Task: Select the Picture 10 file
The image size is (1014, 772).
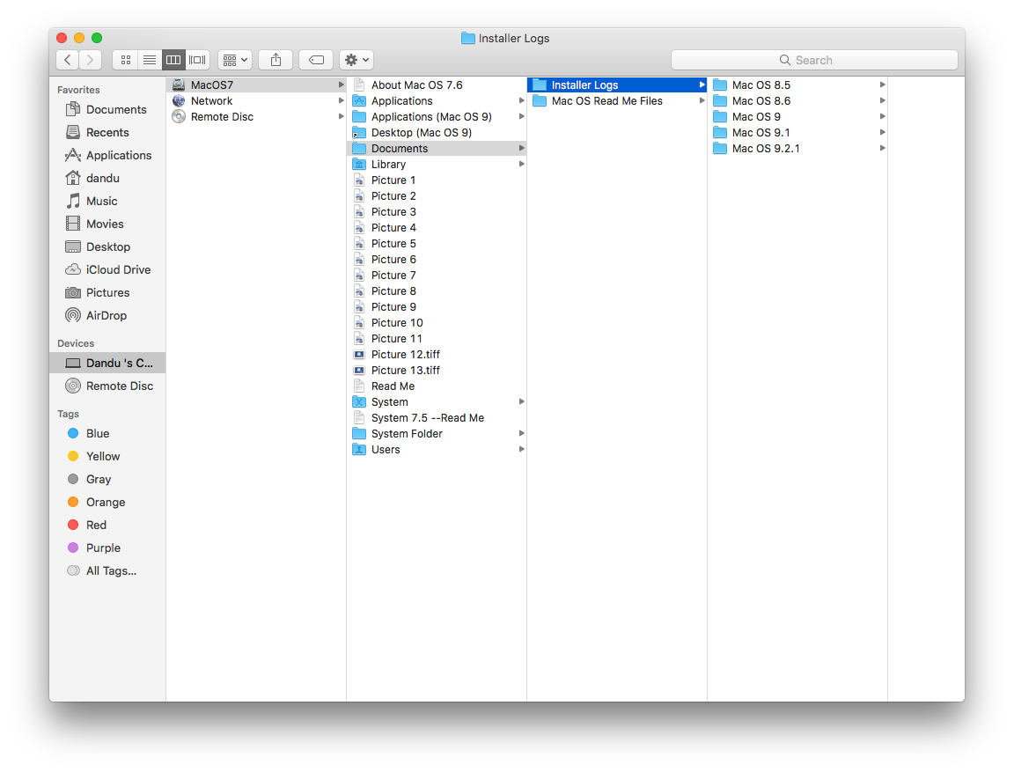Action: pos(437,323)
